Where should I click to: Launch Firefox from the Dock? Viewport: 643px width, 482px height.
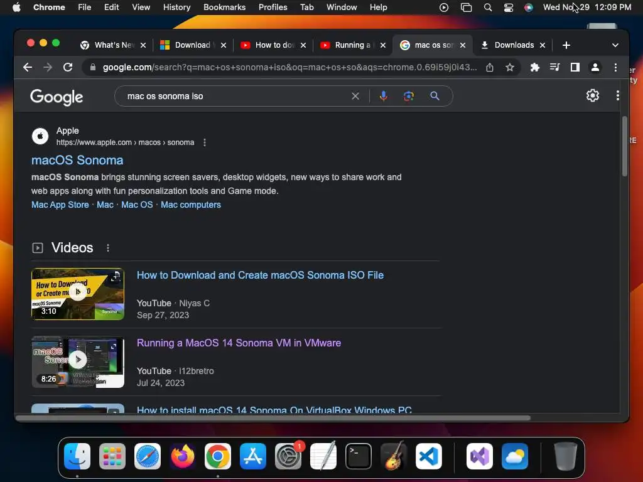click(x=183, y=456)
